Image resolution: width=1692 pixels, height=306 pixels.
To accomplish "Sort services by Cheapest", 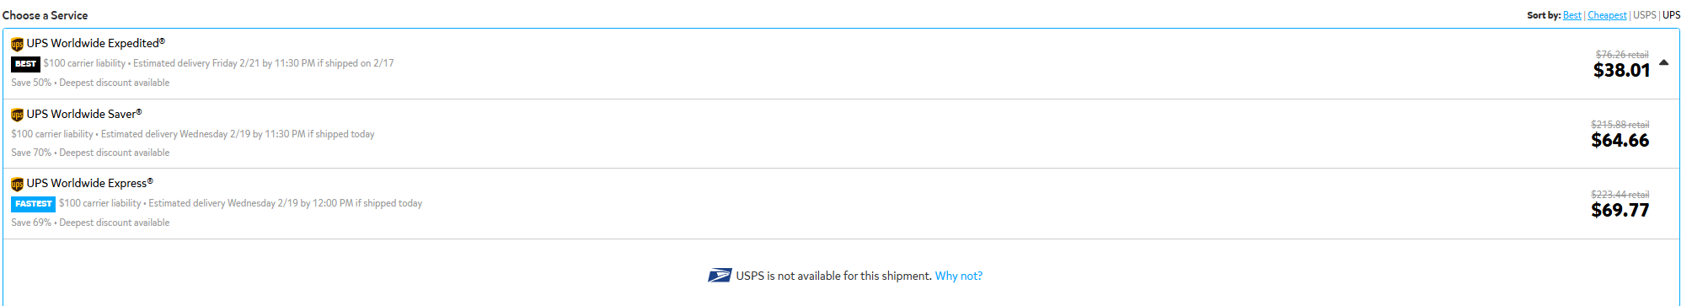I will (1607, 15).
